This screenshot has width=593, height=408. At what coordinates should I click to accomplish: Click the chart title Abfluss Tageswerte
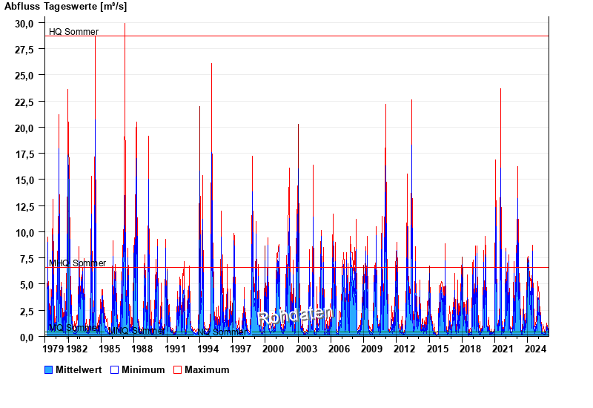click(x=65, y=7)
